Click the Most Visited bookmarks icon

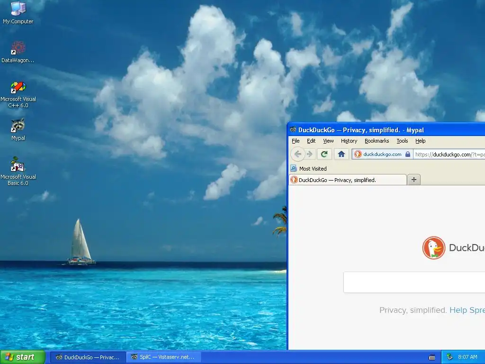coord(294,168)
